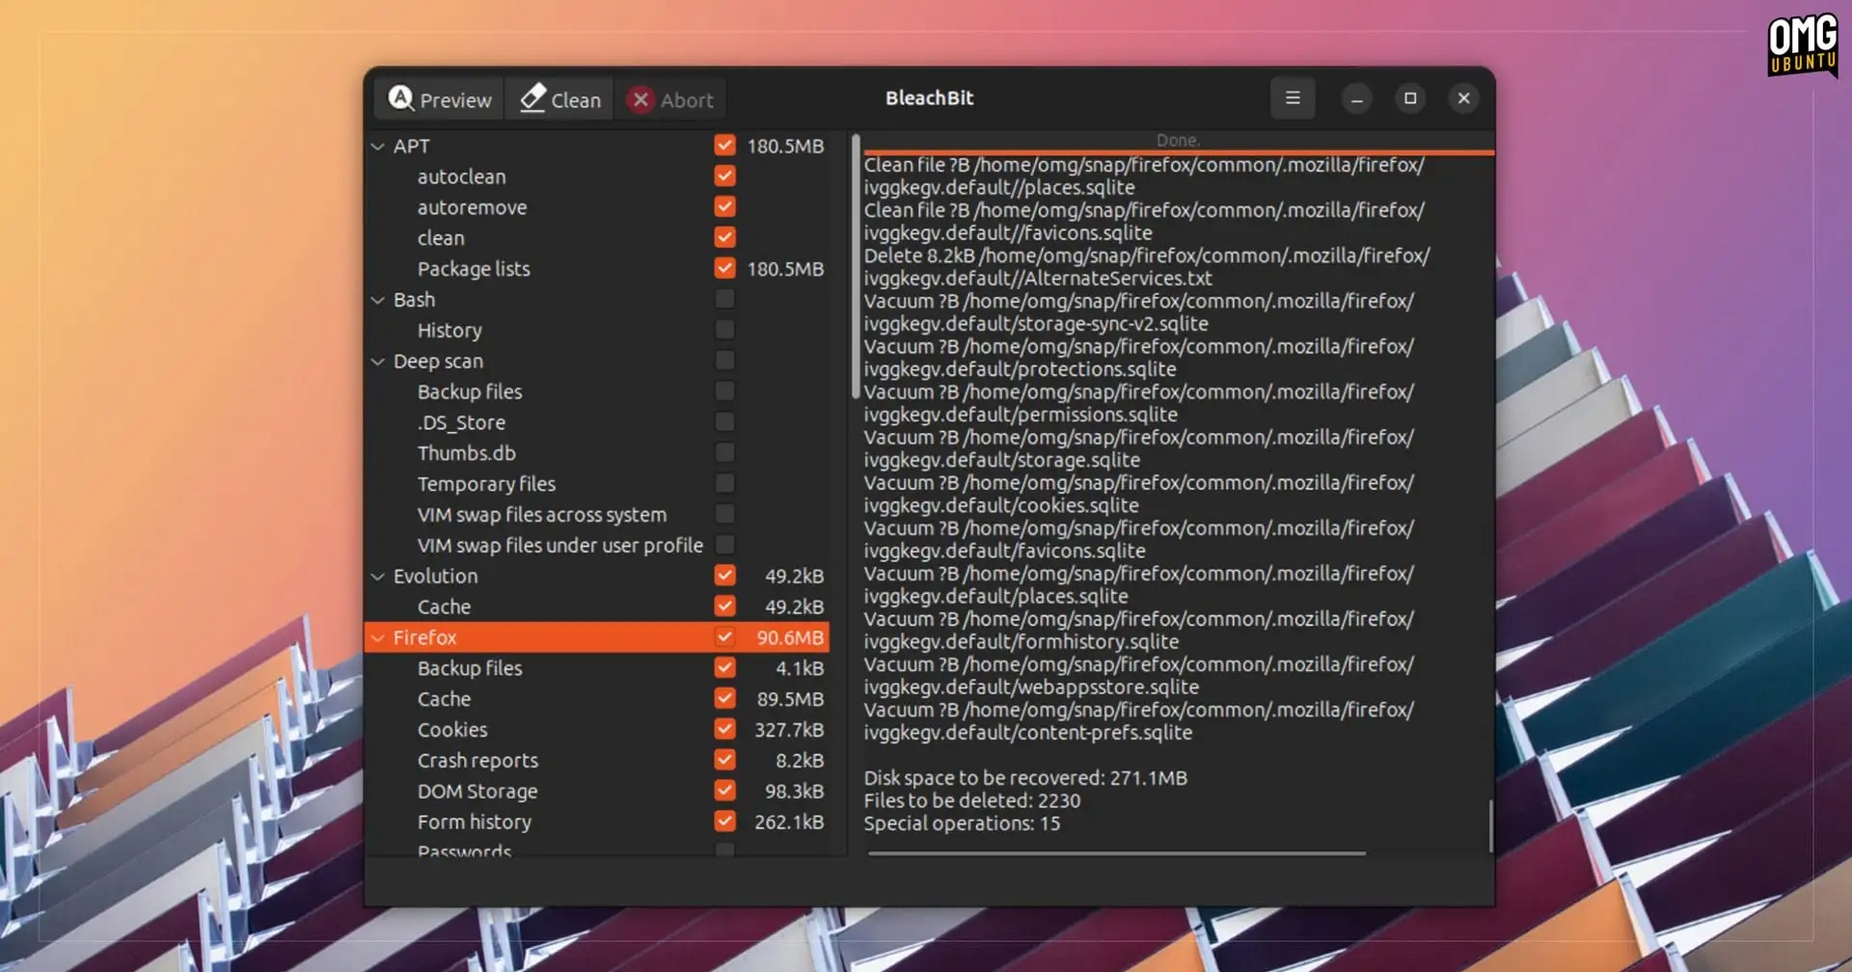Click the content-prefs.sqlite log line
1852x972 pixels.
1138,721
